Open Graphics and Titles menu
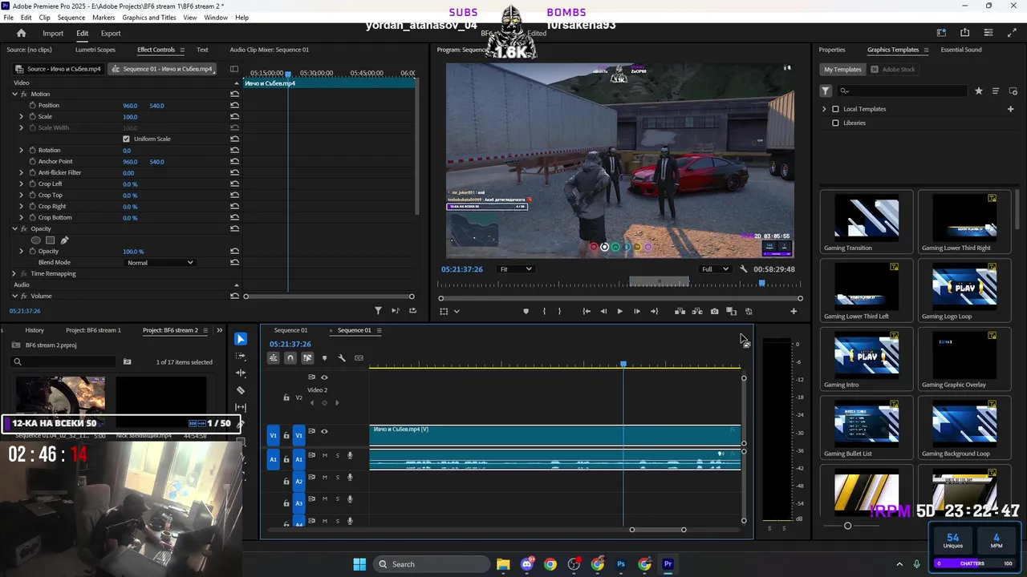Viewport: 1027px width, 577px height. 149,17
